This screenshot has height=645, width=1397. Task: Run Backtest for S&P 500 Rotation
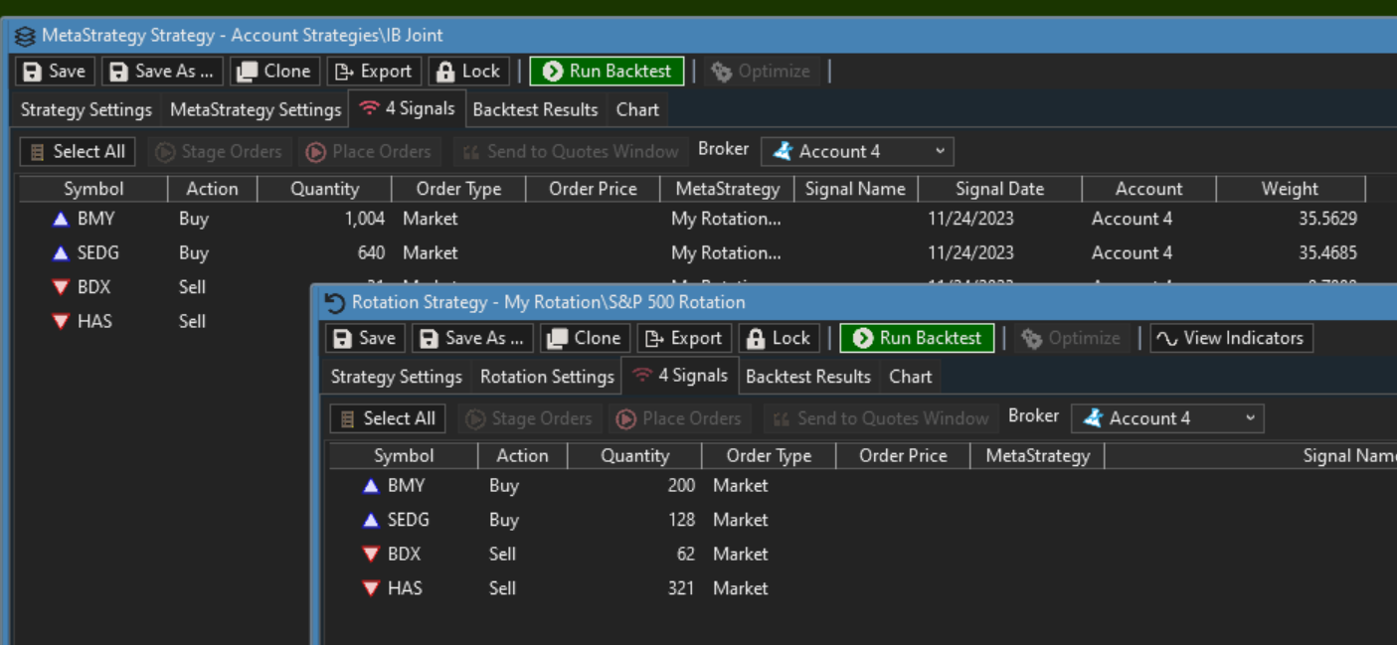coord(917,338)
